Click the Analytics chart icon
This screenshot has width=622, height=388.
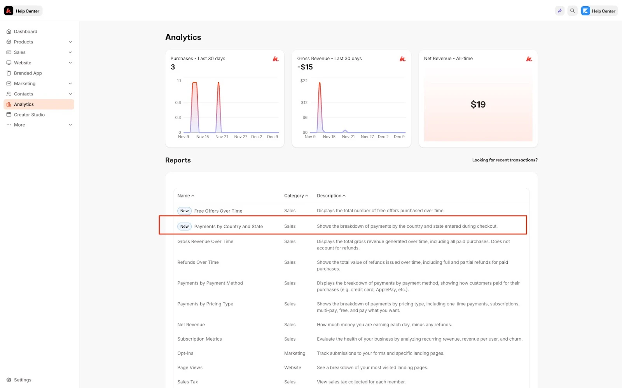pyautogui.click(x=9, y=104)
